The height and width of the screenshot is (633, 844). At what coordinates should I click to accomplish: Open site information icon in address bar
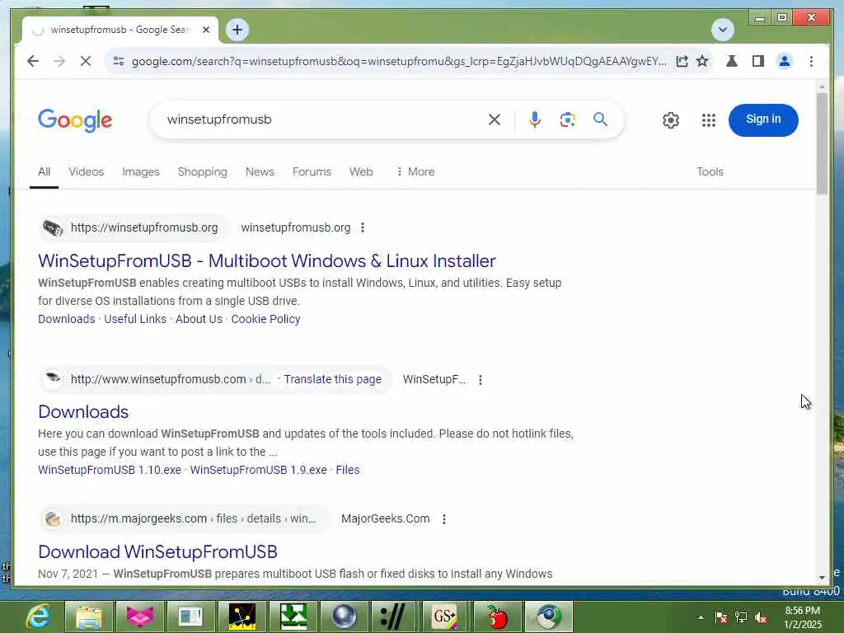point(119,61)
